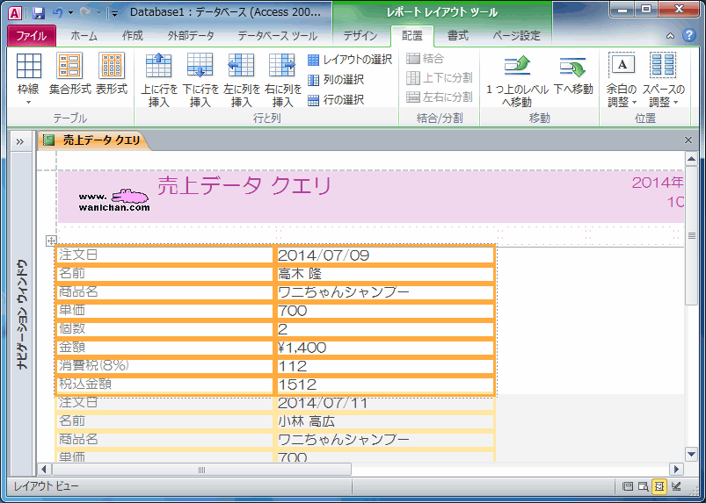Open the スペースの調整 padding dropdown
This screenshot has height=503, width=706.
click(663, 80)
